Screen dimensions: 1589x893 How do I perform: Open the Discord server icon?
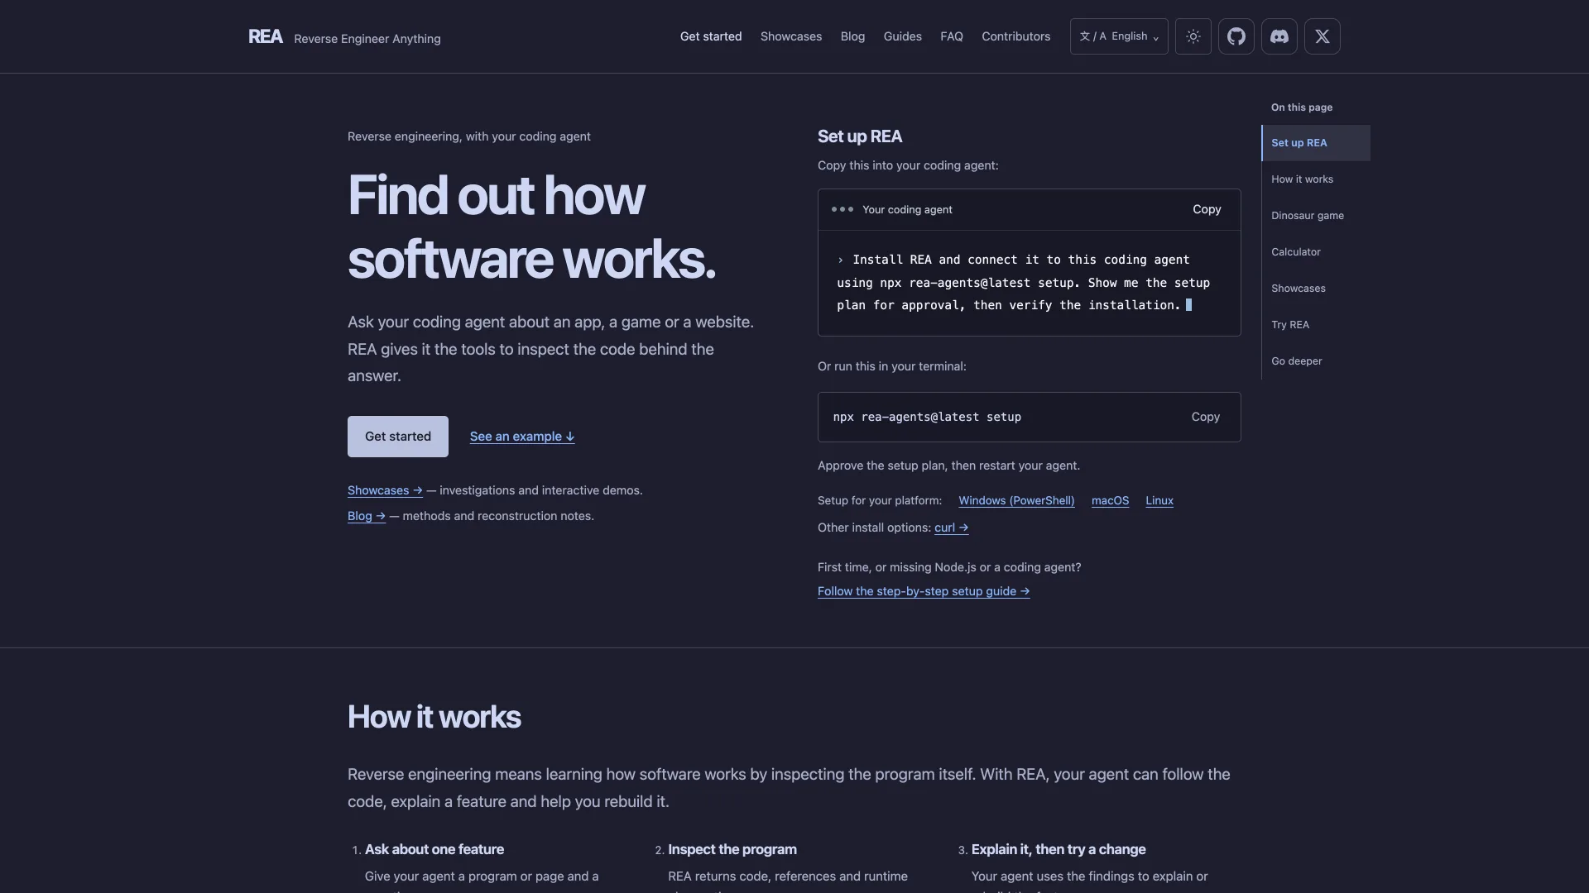coord(1279,36)
